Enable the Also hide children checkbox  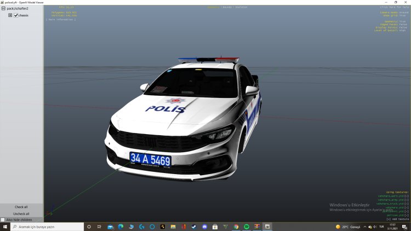[3, 220]
